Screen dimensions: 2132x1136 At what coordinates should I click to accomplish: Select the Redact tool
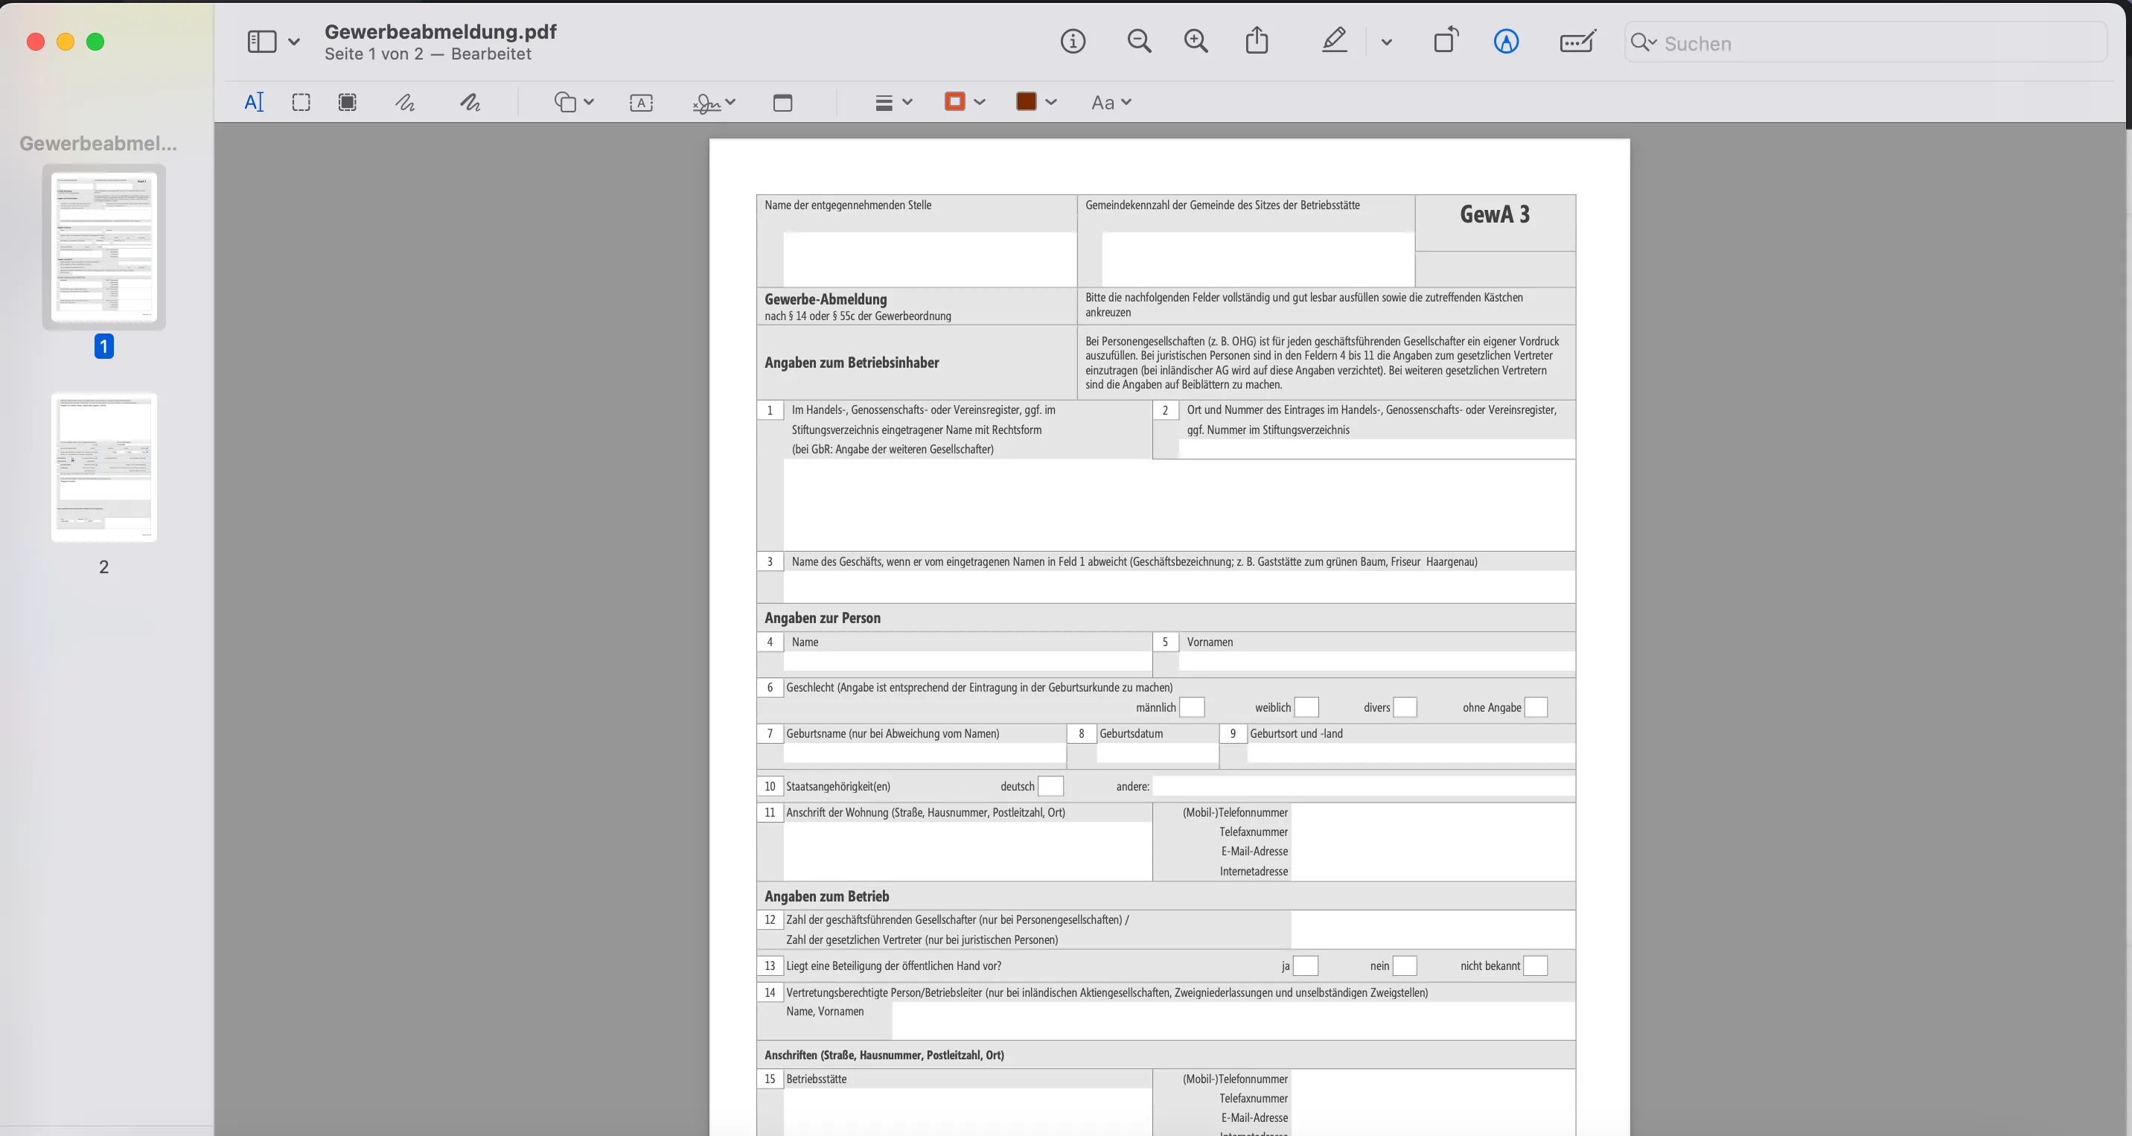click(347, 102)
